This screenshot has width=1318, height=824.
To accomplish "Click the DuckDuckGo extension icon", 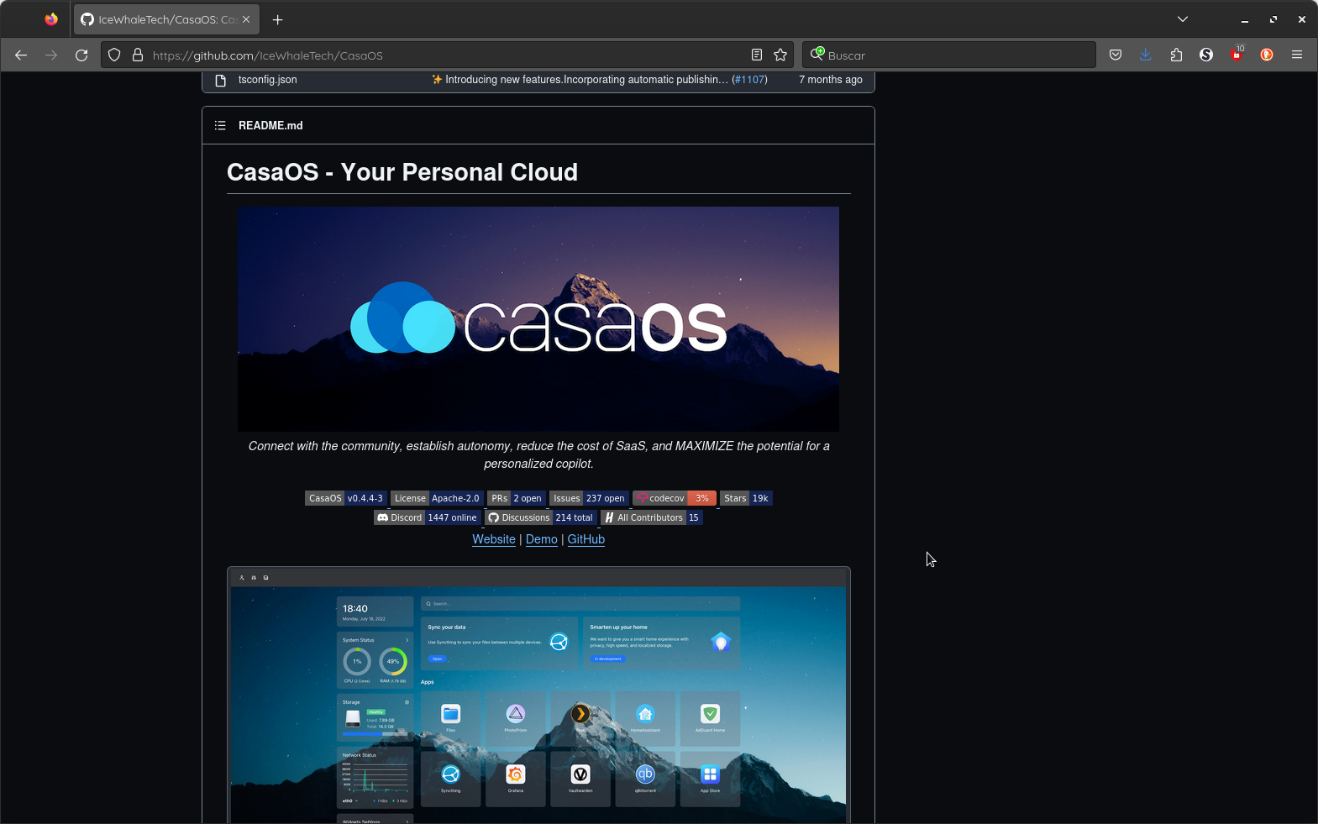I will 1267,55.
